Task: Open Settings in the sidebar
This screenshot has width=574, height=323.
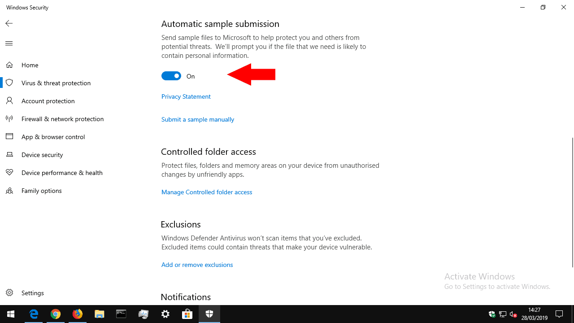Action: (x=33, y=293)
